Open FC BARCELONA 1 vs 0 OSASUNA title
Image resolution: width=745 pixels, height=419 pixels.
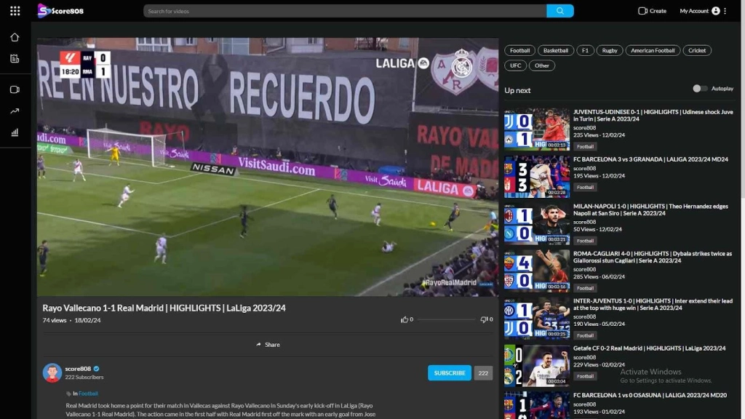(650, 395)
